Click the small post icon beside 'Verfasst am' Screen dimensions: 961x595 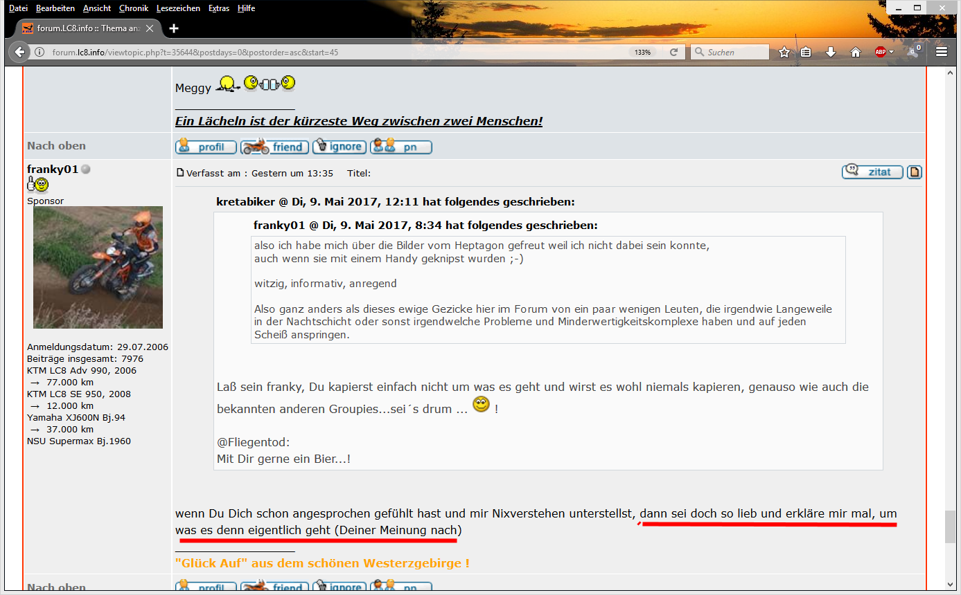point(180,173)
